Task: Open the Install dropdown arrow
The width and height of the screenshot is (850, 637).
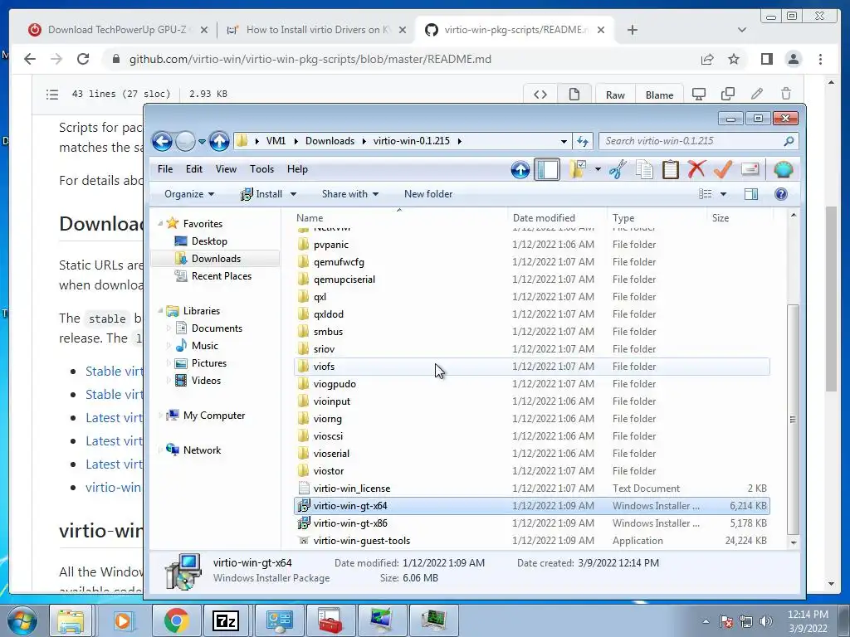Action: pos(293,194)
